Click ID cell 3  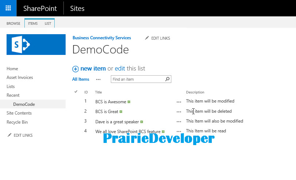(x=86, y=121)
